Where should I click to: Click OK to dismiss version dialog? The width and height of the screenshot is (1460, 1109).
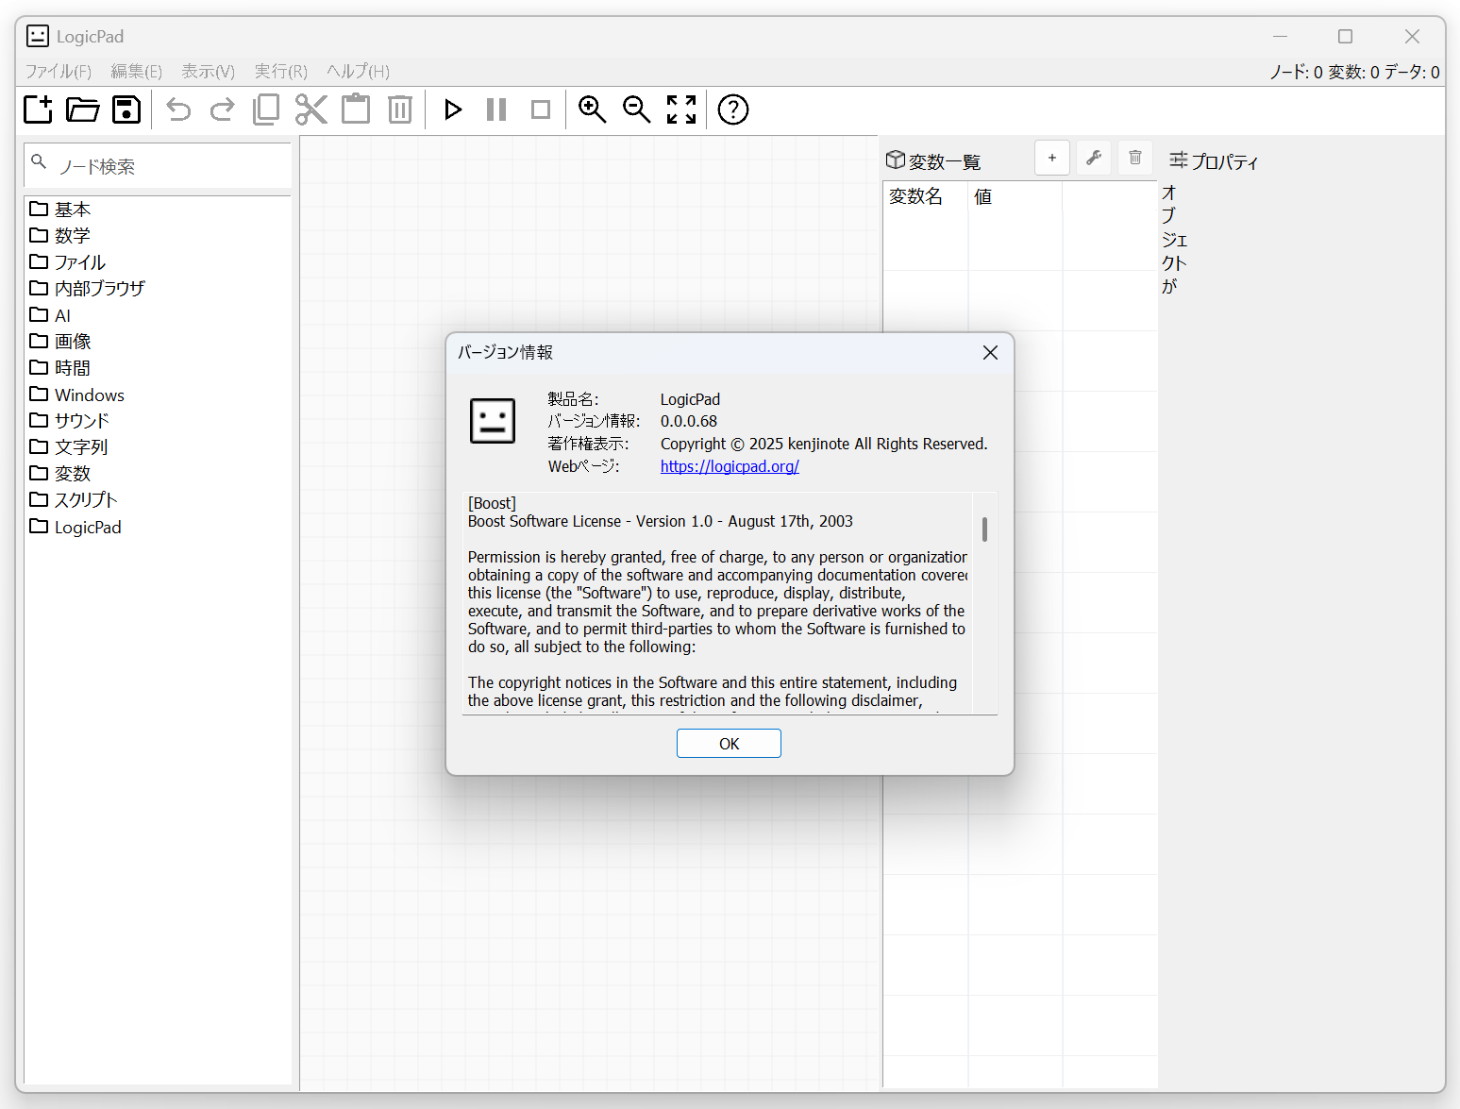click(729, 744)
